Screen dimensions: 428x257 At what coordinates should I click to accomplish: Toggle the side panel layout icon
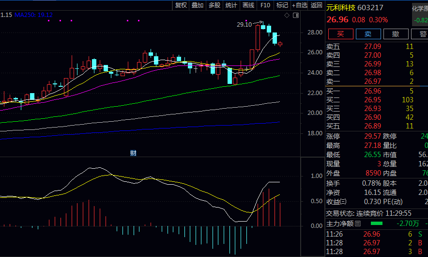click(295, 16)
